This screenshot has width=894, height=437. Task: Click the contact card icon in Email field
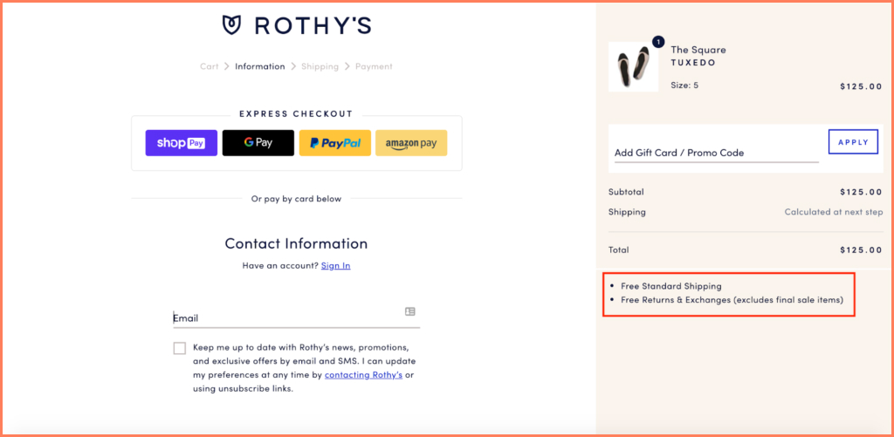click(x=410, y=311)
